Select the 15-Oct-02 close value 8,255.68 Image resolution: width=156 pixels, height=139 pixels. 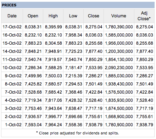[94, 43]
